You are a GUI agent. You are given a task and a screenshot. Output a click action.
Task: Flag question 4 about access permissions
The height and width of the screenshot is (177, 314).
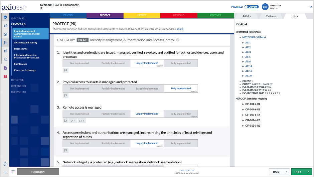(65, 150)
